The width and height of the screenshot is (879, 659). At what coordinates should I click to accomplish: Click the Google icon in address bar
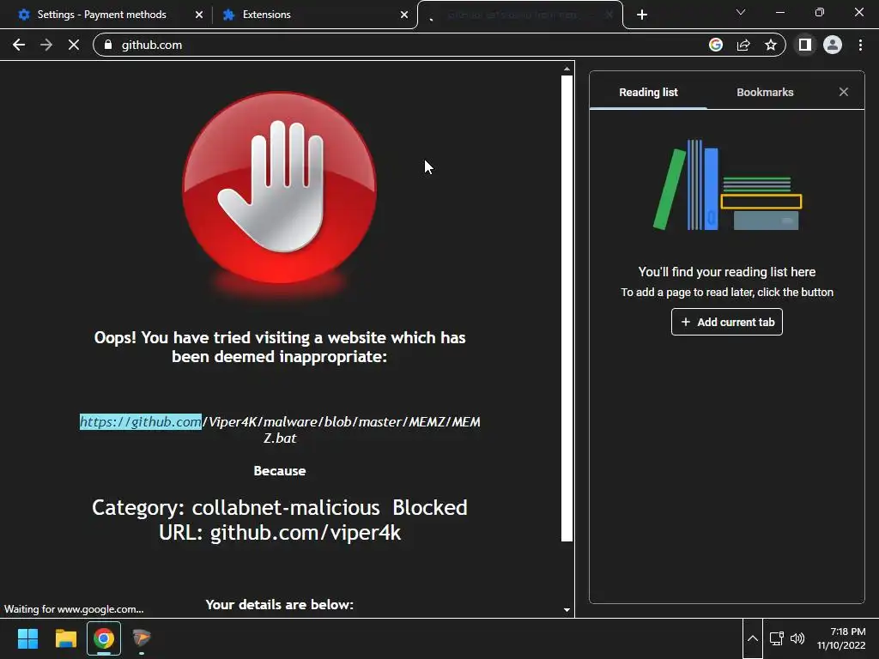[x=716, y=45]
